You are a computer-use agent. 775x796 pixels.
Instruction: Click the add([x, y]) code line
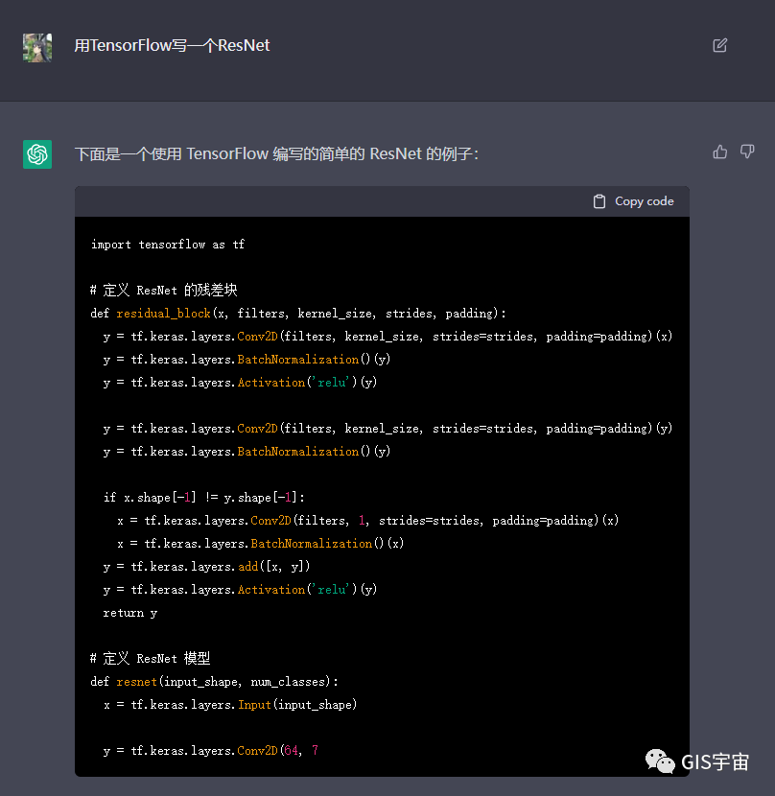click(206, 567)
